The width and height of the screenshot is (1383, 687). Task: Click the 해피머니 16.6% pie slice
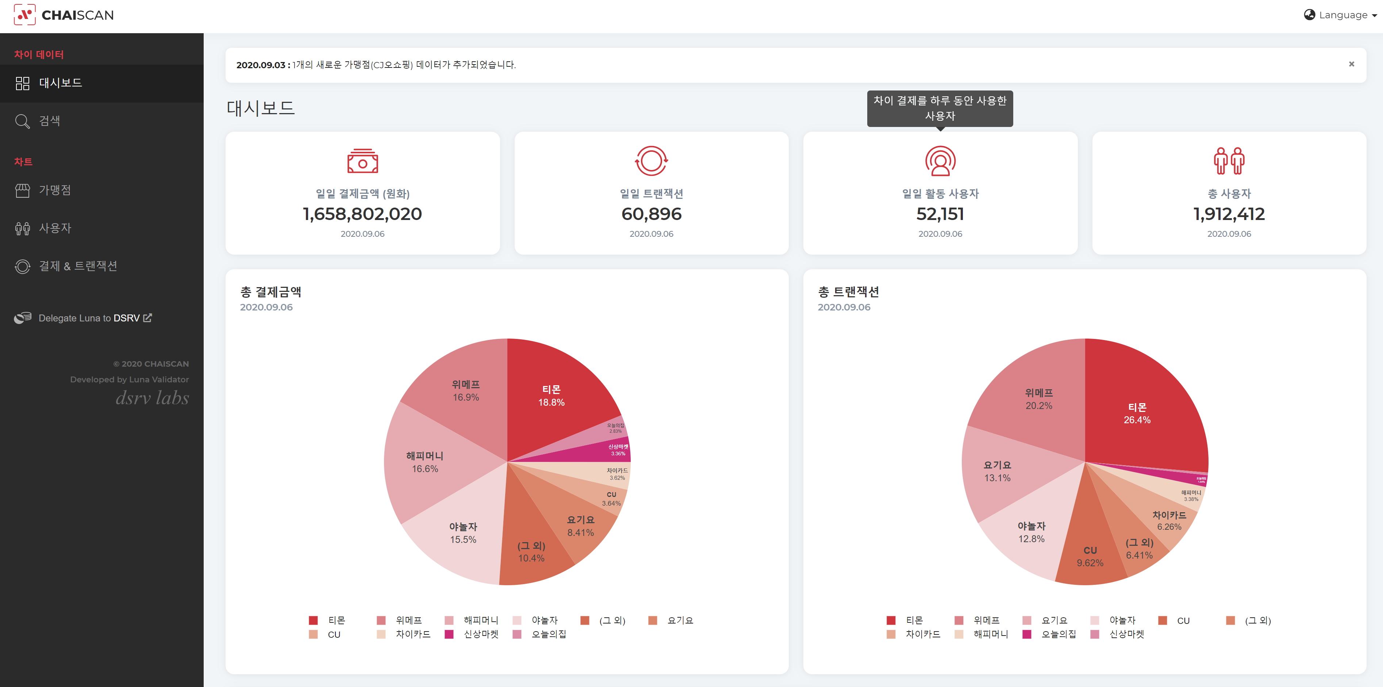424,462
